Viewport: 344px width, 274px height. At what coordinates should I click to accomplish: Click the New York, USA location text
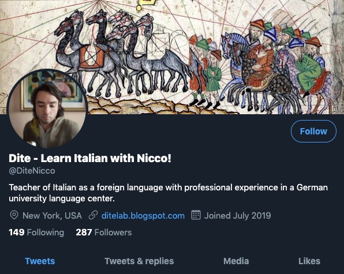pyautogui.click(x=52, y=216)
